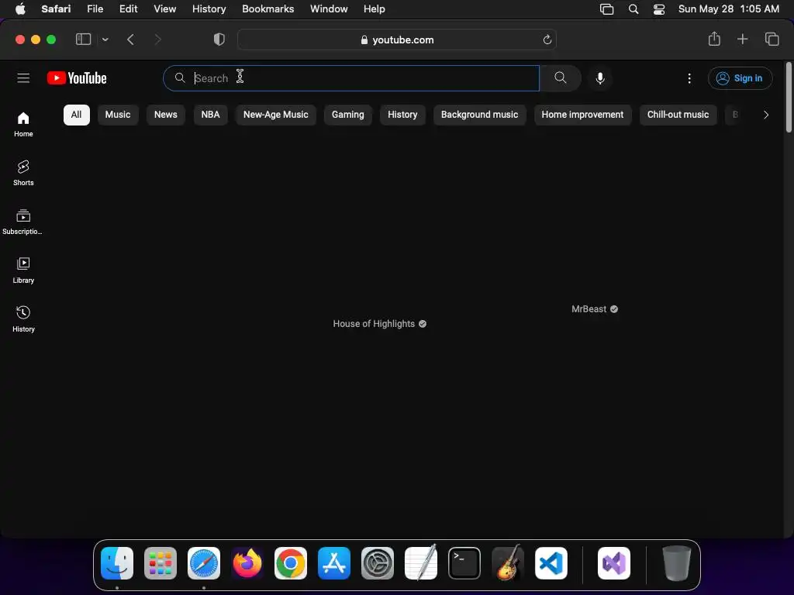The height and width of the screenshot is (595, 794).
Task: Launch Google Chrome from the Dock
Action: click(x=291, y=563)
